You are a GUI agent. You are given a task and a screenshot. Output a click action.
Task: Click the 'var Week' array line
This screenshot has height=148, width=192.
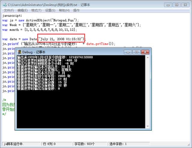tap(71, 25)
